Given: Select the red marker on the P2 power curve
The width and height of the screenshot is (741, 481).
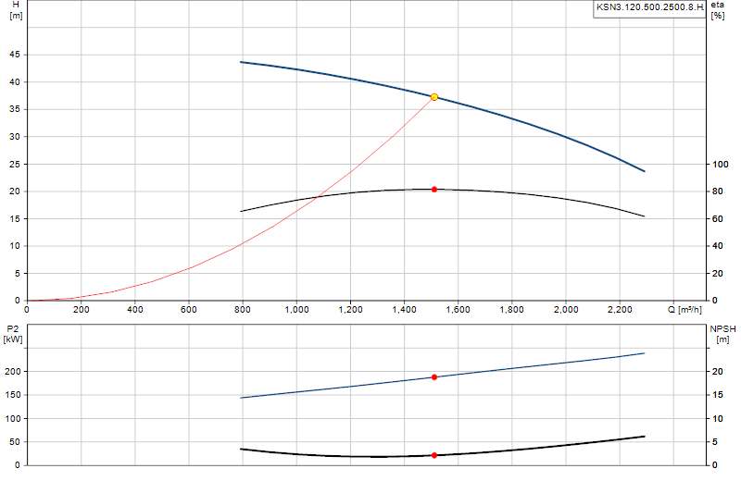Looking at the screenshot, I should pyautogui.click(x=434, y=377).
